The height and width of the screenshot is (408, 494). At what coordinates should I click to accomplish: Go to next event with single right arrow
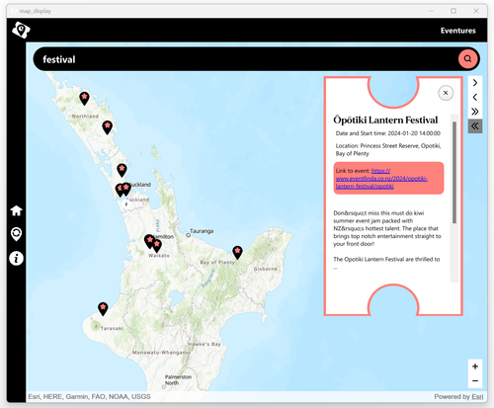475,83
